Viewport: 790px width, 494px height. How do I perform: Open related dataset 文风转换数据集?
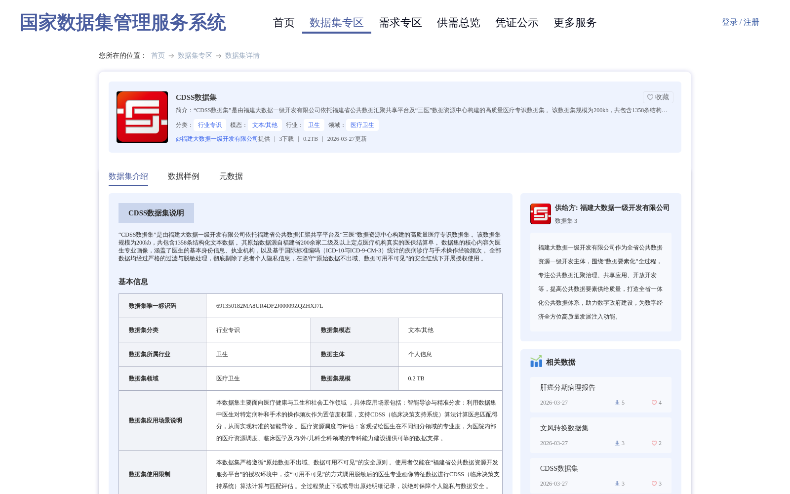pyautogui.click(x=564, y=428)
